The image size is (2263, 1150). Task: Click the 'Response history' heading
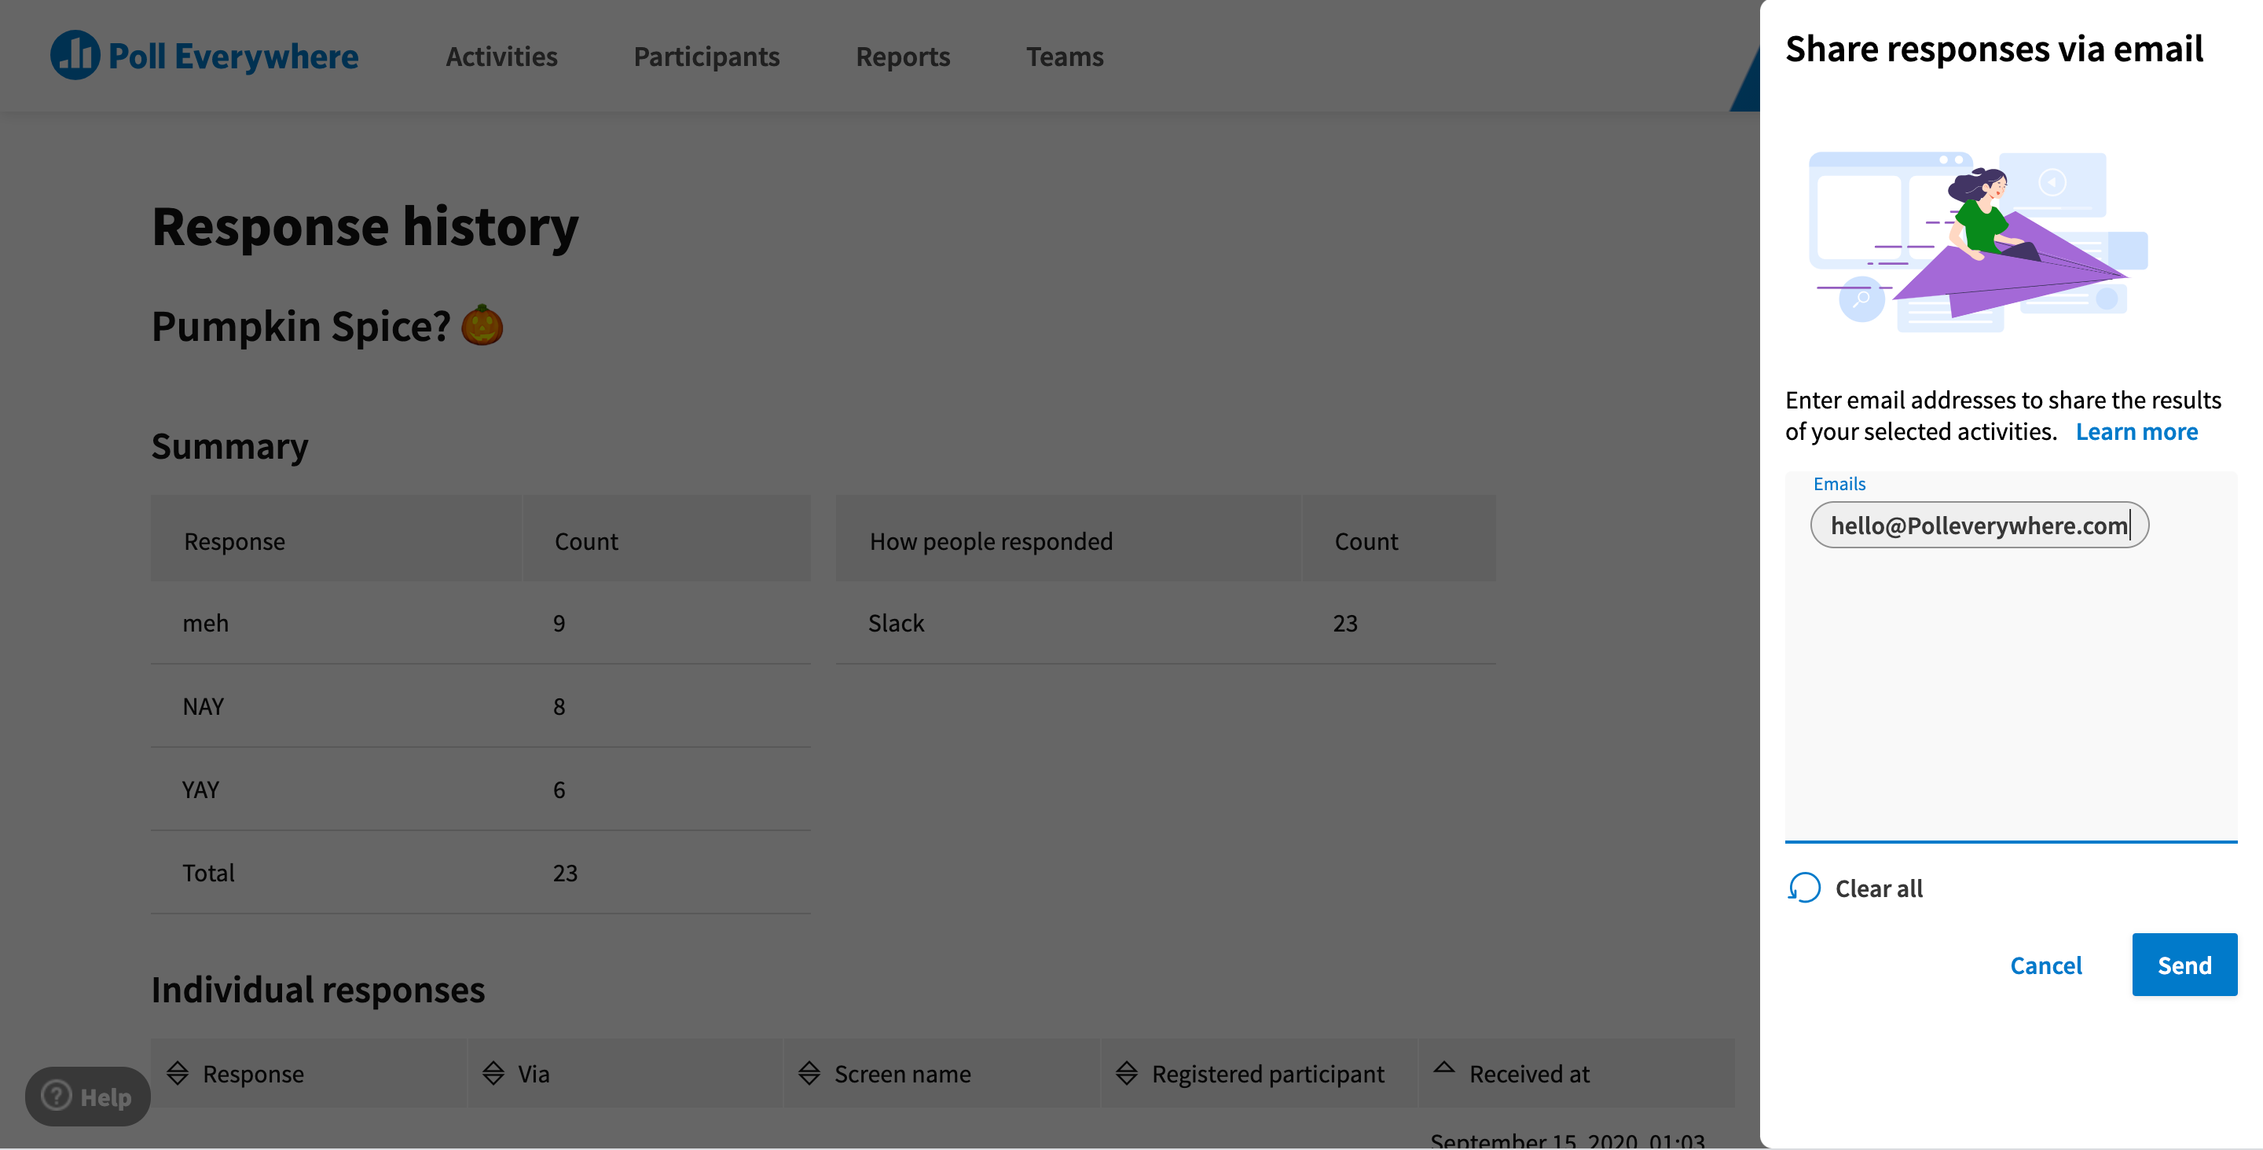365,227
